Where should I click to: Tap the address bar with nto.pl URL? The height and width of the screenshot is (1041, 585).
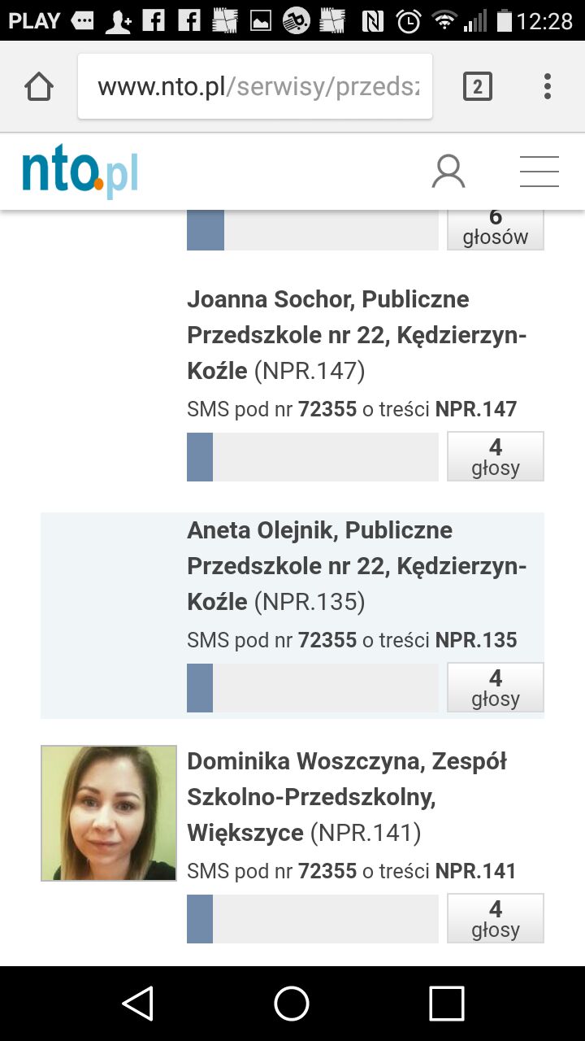255,86
